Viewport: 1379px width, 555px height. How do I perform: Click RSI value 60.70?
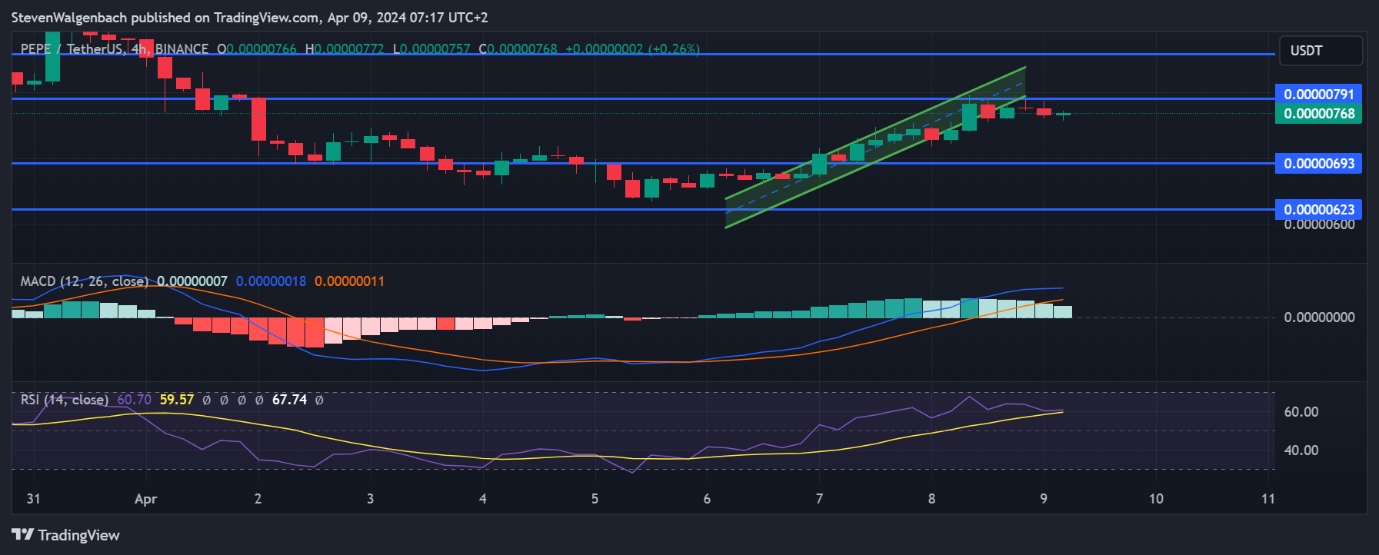tap(134, 400)
